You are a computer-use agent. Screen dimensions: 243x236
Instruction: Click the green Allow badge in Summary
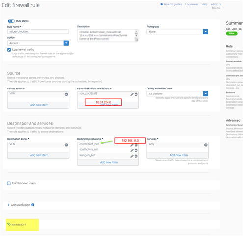232,33
